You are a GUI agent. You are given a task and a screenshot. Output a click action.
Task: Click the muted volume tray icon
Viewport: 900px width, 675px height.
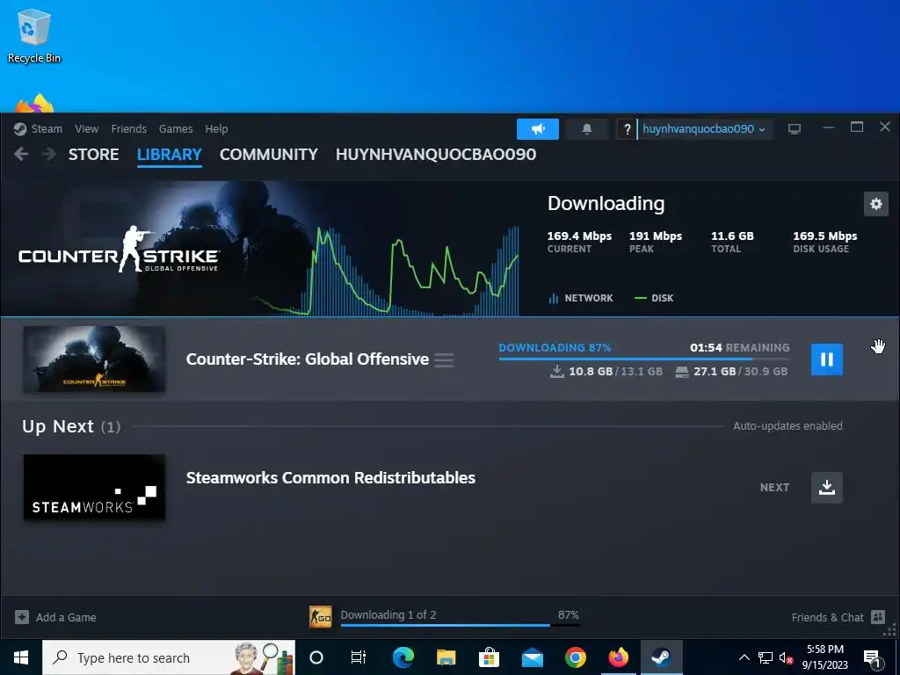(786, 657)
